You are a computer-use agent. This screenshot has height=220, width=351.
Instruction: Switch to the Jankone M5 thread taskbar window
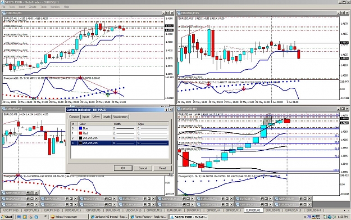pos(108,217)
